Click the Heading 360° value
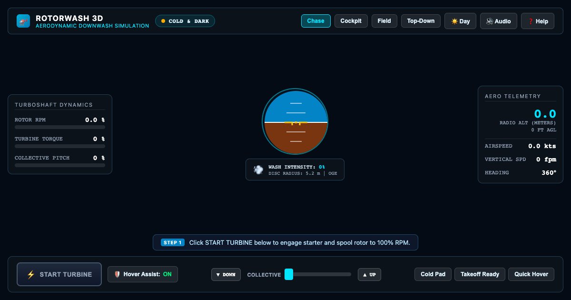The image size is (571, 300). click(549, 173)
